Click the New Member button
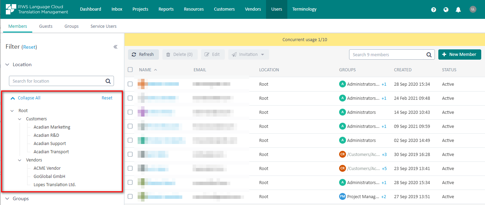This screenshot has height=205, width=485. click(x=460, y=55)
